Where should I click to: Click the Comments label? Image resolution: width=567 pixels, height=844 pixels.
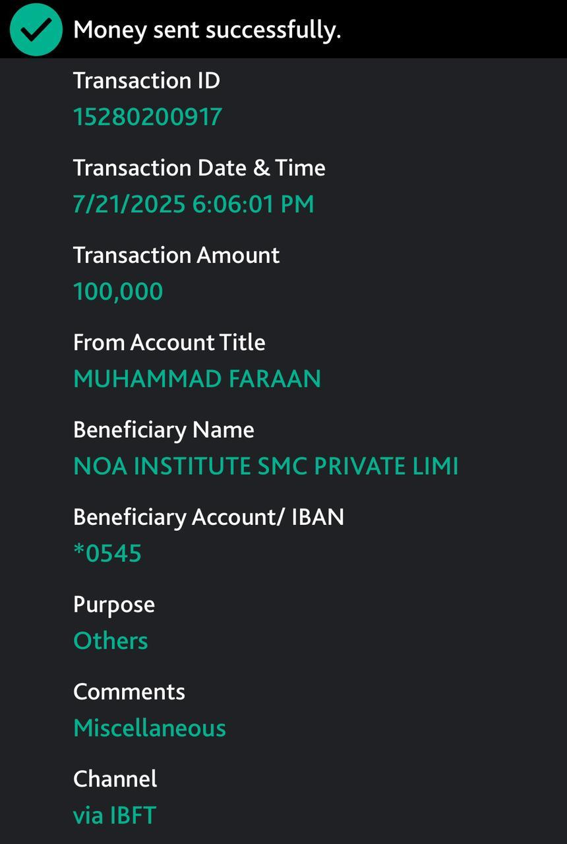pos(129,692)
